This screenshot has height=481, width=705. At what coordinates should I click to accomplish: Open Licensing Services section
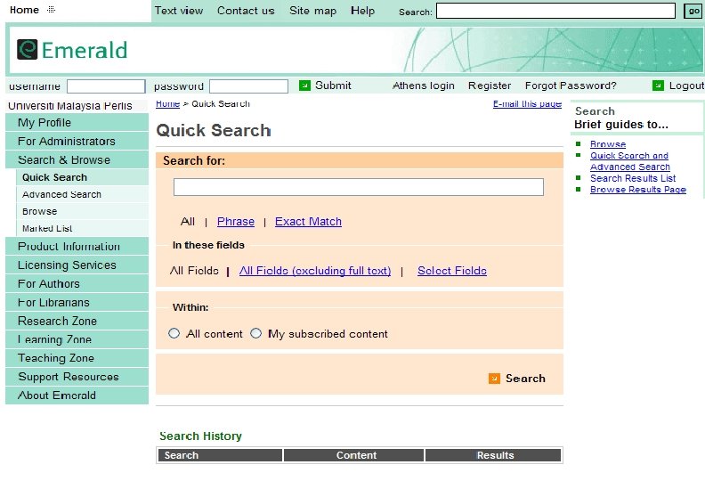click(x=77, y=265)
